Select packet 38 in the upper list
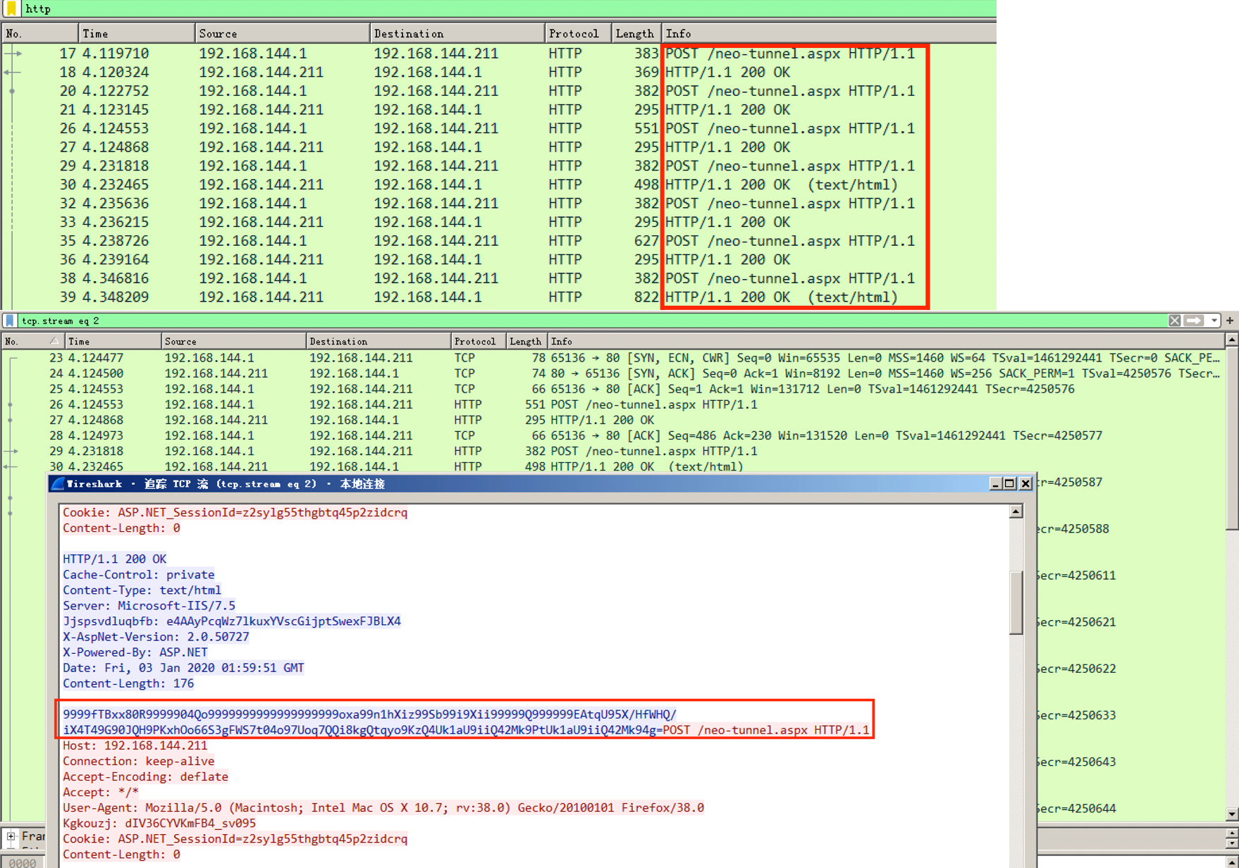Image resolution: width=1239 pixels, height=868 pixels. click(499, 278)
